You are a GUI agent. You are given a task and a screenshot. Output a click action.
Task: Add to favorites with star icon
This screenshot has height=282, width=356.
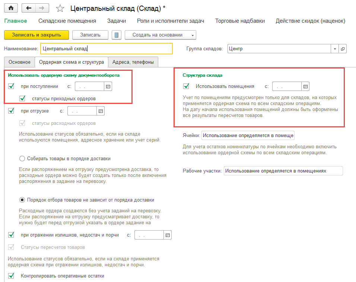tap(60, 8)
